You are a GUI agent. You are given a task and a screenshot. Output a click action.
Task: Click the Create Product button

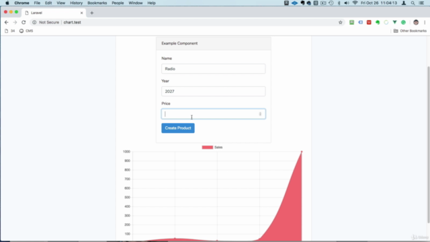[x=178, y=128]
